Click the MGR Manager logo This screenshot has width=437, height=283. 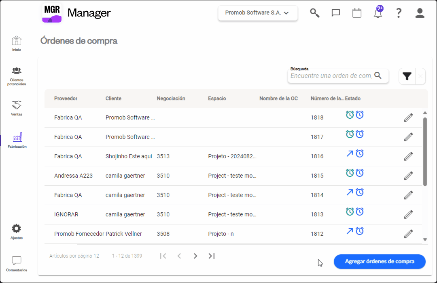click(x=76, y=13)
